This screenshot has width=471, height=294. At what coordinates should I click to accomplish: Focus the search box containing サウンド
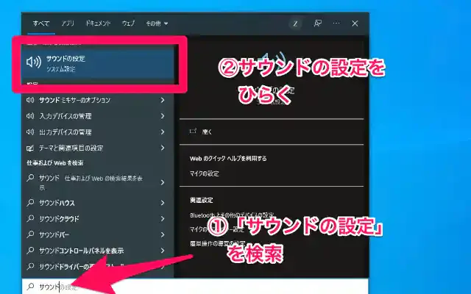(x=194, y=287)
